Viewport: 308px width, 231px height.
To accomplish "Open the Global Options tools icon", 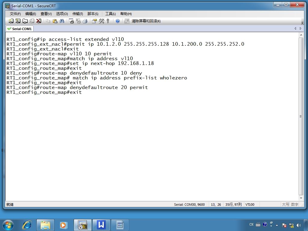I will (x=101, y=21).
